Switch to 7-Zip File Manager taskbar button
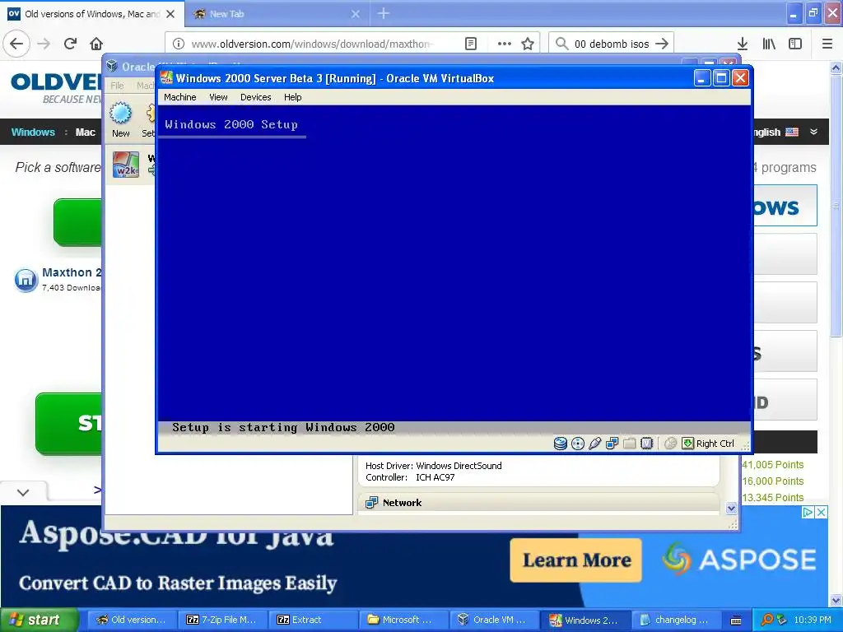 pyautogui.click(x=221, y=620)
